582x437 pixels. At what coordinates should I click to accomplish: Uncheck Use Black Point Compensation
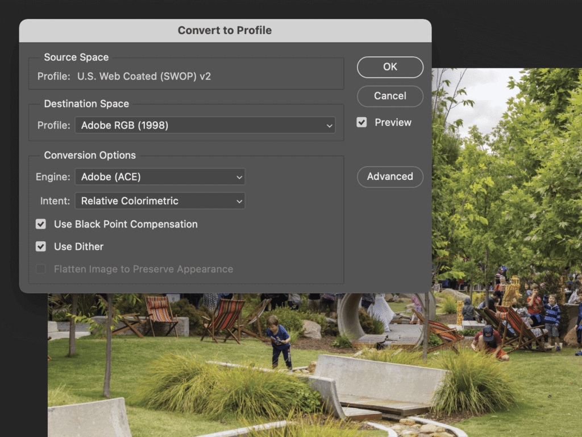pos(40,224)
